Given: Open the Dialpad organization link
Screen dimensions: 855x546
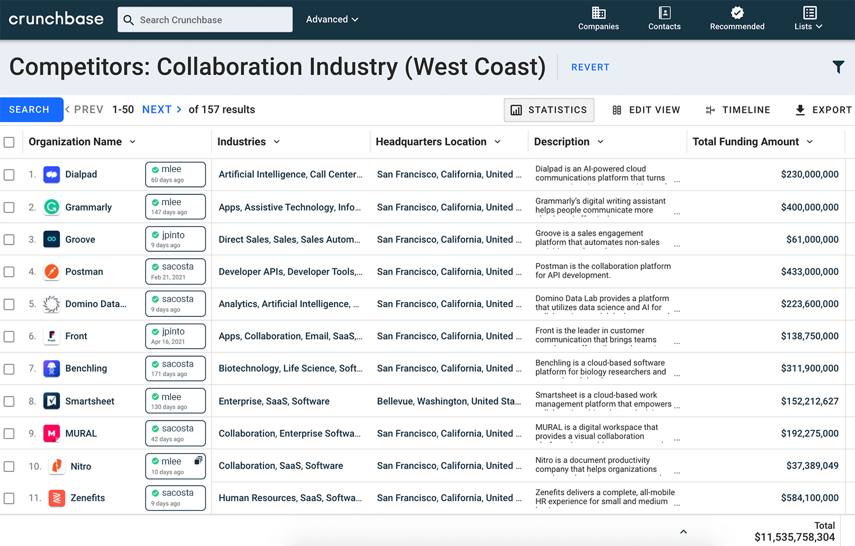Looking at the screenshot, I should click(81, 174).
